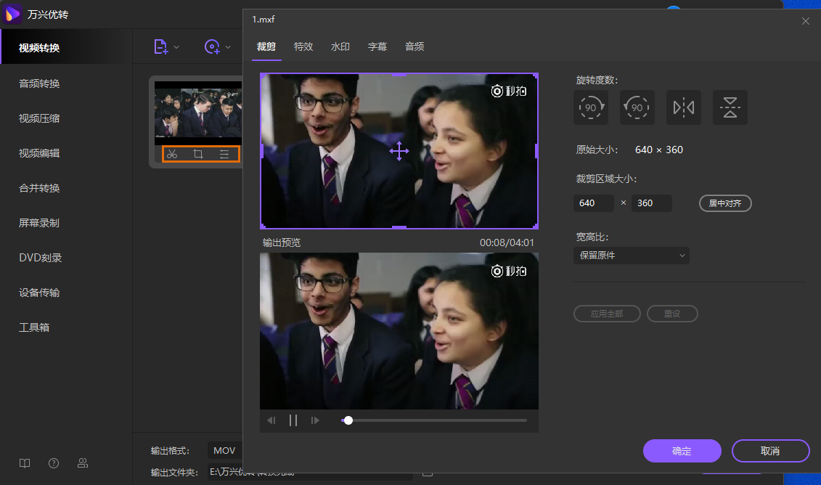Step to the next frame
This screenshot has height=485, width=821.
click(315, 420)
